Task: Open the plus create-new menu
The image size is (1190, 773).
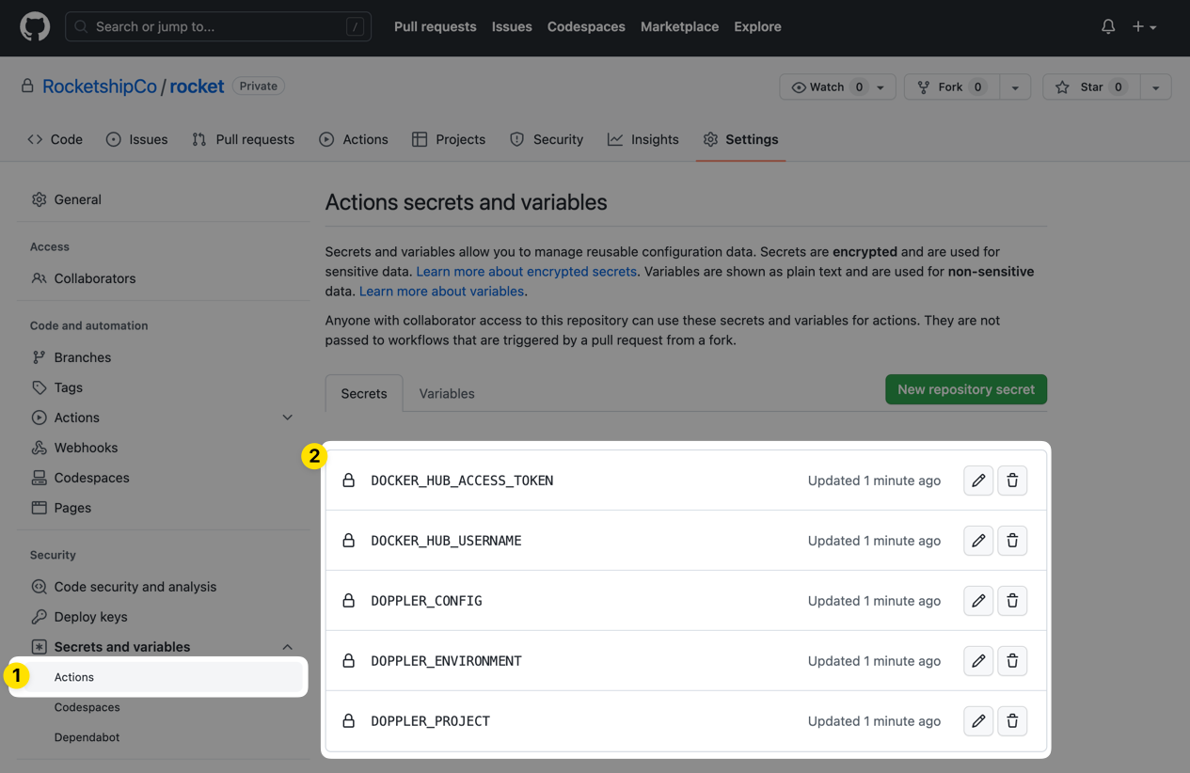Action: (1144, 26)
